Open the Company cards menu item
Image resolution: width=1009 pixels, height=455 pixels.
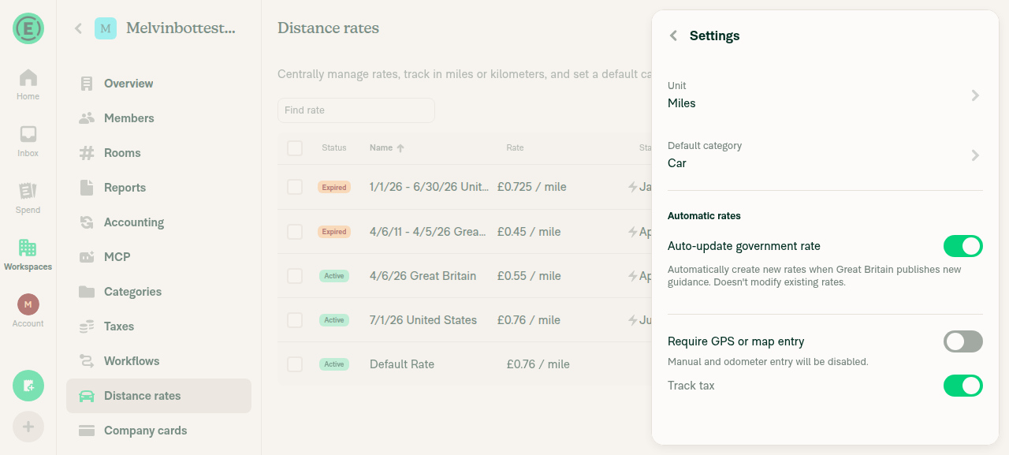[x=158, y=431]
